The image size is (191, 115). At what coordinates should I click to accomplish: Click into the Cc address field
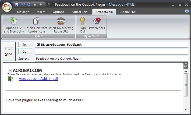point(112,52)
